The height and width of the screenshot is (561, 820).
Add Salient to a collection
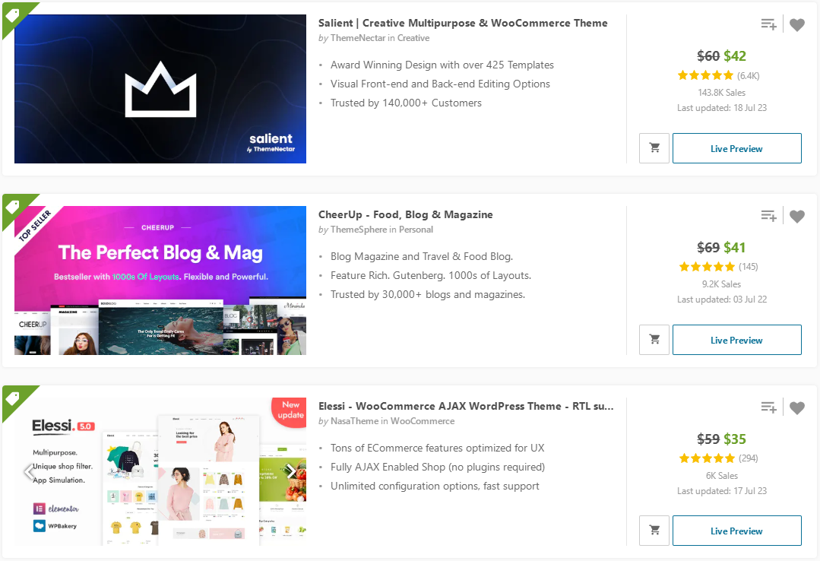pyautogui.click(x=768, y=25)
